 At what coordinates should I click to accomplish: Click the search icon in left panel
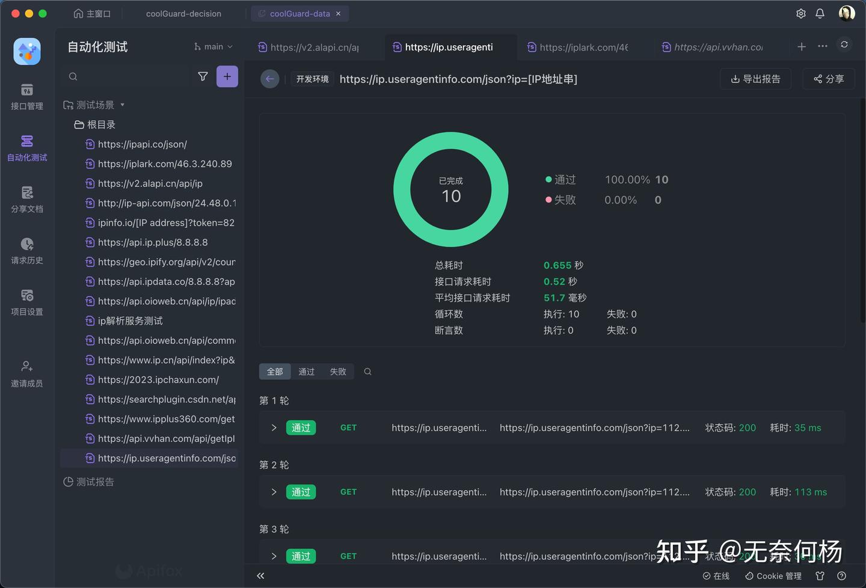[73, 76]
